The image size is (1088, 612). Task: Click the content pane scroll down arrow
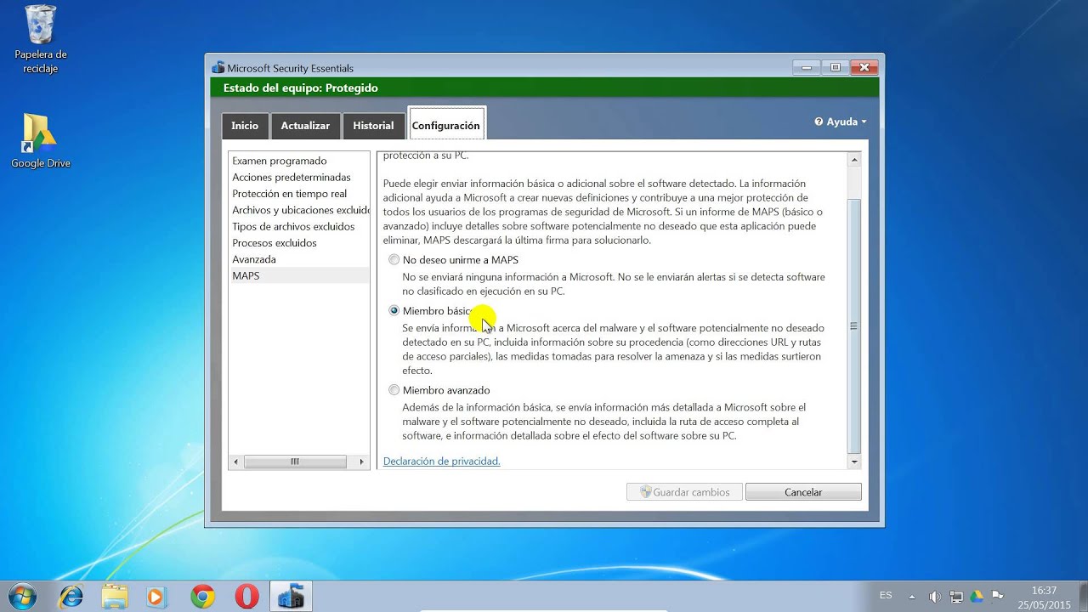pos(854,462)
